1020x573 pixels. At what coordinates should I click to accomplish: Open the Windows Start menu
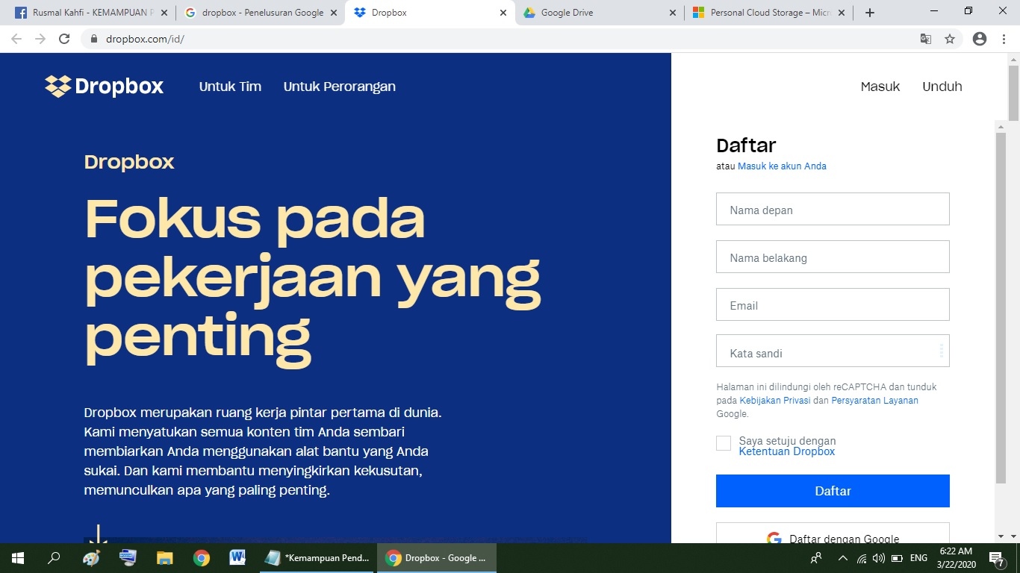tap(18, 558)
